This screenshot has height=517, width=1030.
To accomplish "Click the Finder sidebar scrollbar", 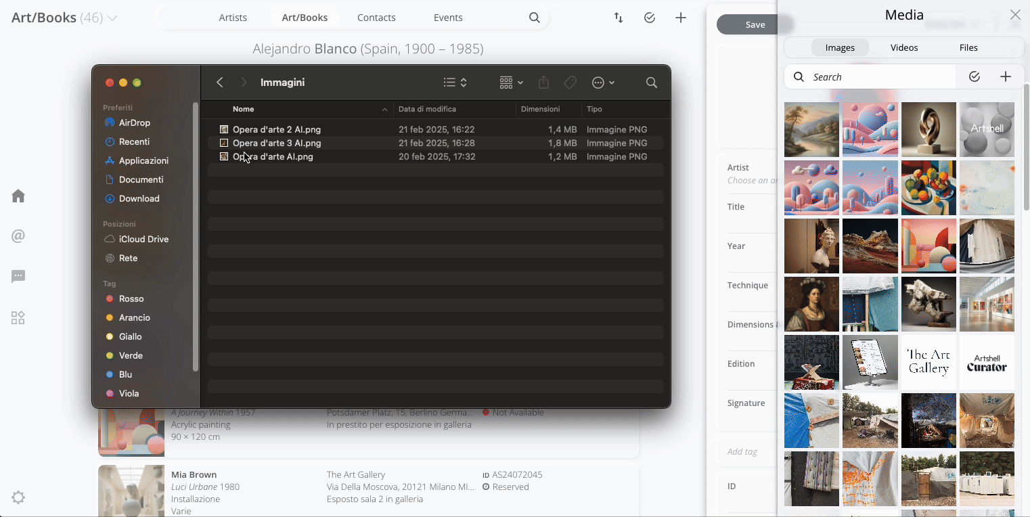I will click(196, 237).
